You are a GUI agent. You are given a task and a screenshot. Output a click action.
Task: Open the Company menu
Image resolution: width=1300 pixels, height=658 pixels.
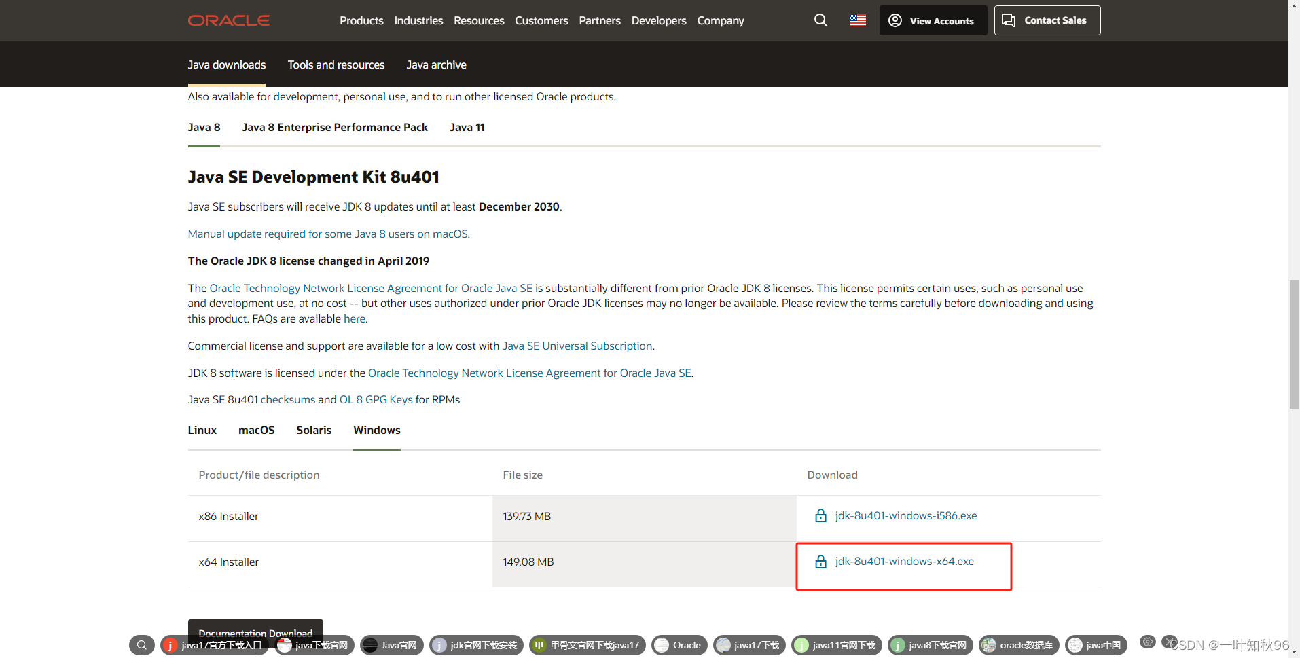point(721,20)
